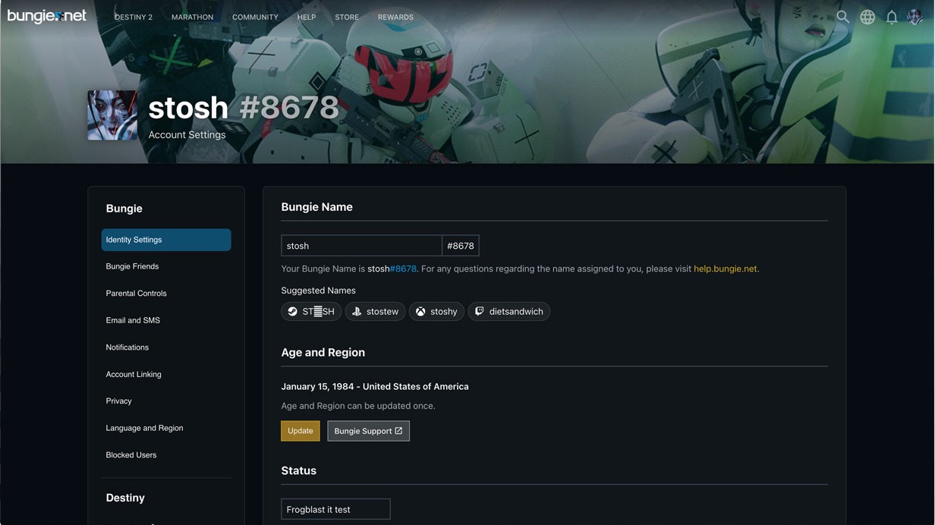The image size is (935, 525).
Task: Choose the Xbox suggested name stoshy
Action: tap(436, 312)
